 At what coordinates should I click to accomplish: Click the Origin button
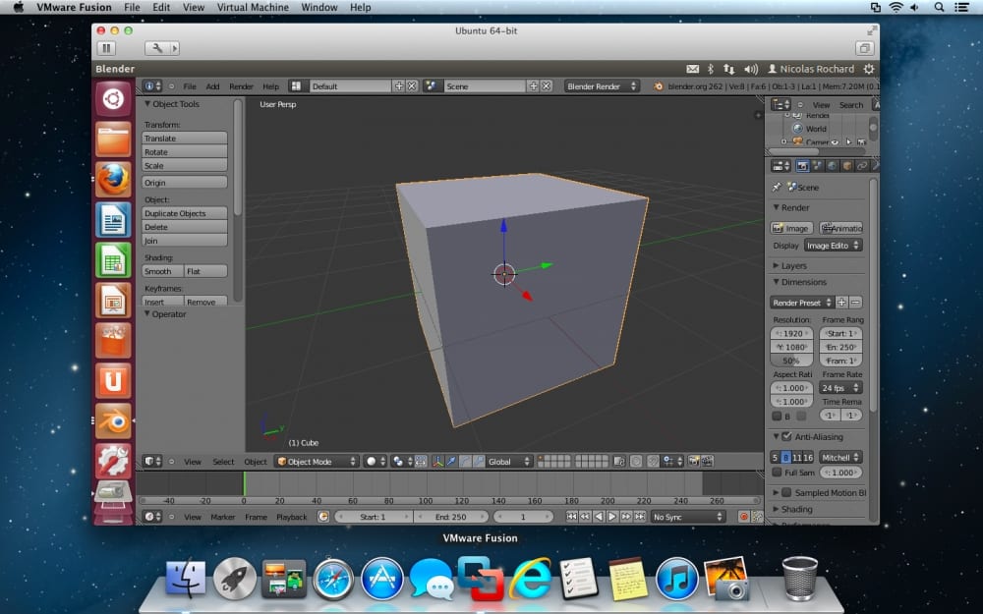click(x=185, y=183)
